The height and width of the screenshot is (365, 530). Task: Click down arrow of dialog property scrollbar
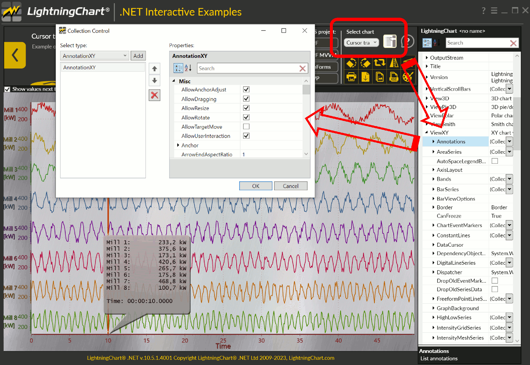(306, 154)
